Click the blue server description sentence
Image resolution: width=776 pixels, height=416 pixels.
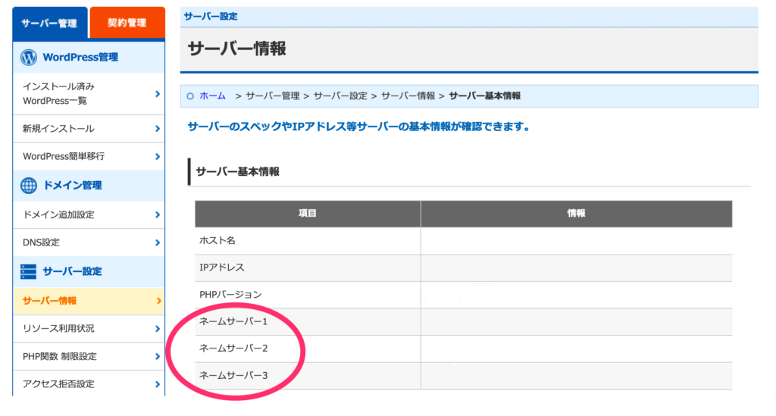tap(358, 127)
